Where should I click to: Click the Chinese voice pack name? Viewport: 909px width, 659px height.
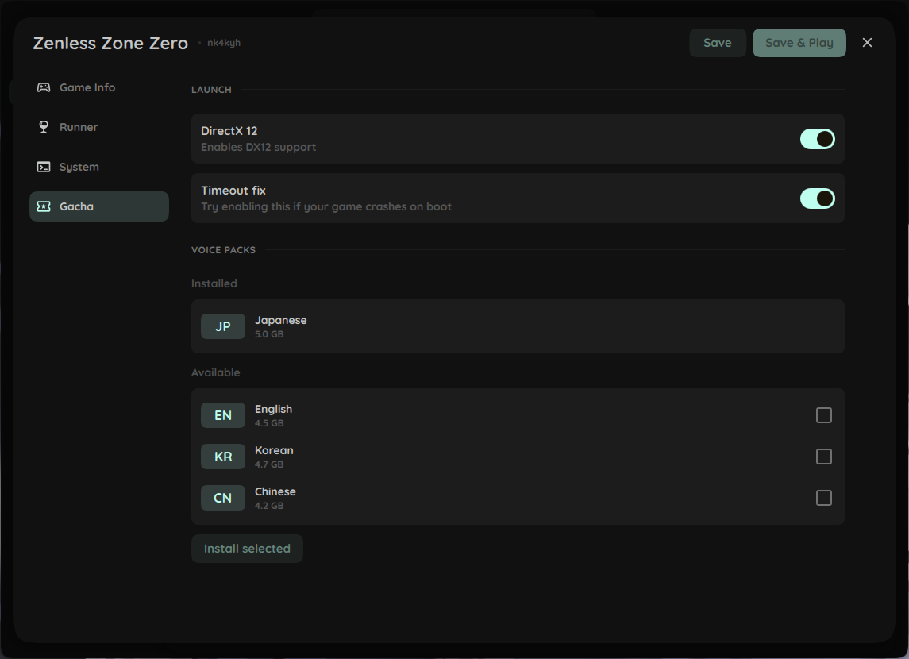275,491
